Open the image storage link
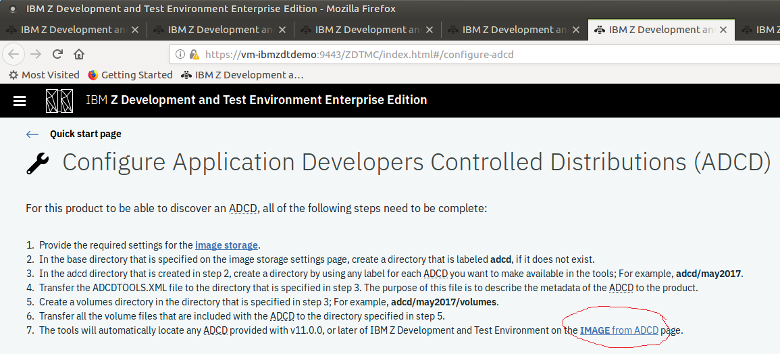 pos(226,245)
